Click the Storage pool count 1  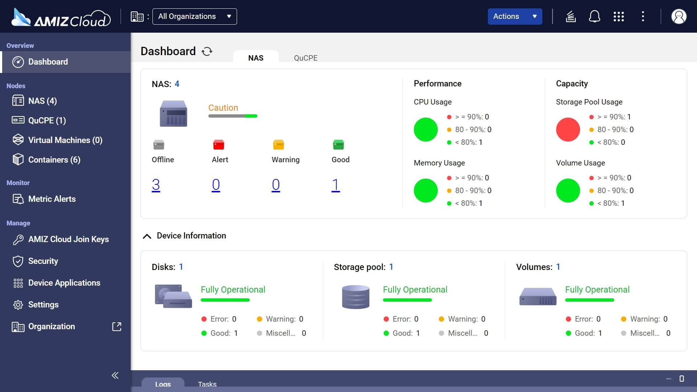point(391,267)
